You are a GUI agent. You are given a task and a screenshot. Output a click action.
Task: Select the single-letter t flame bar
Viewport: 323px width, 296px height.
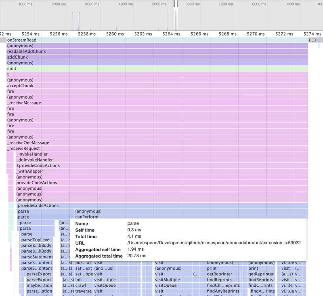tap(157, 74)
